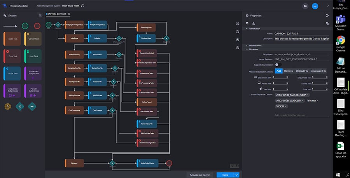Click the translate icon in Properties panel

[x=327, y=23]
